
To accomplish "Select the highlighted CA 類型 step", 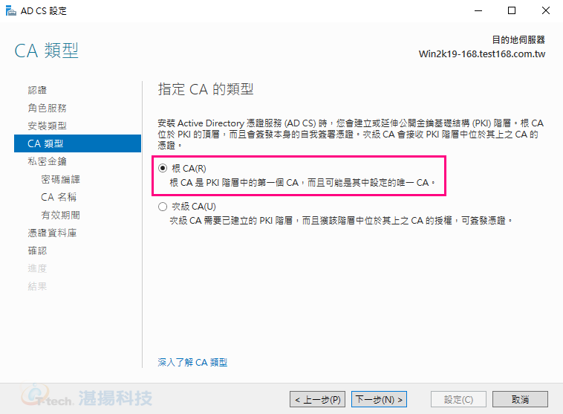I will (x=77, y=143).
